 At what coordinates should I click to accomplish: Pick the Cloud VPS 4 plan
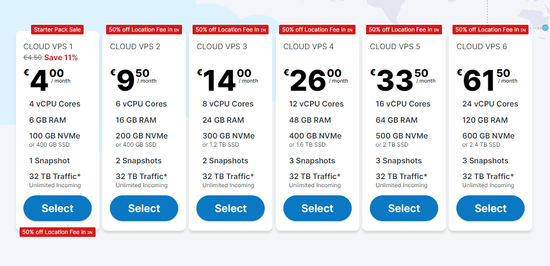pos(317,208)
